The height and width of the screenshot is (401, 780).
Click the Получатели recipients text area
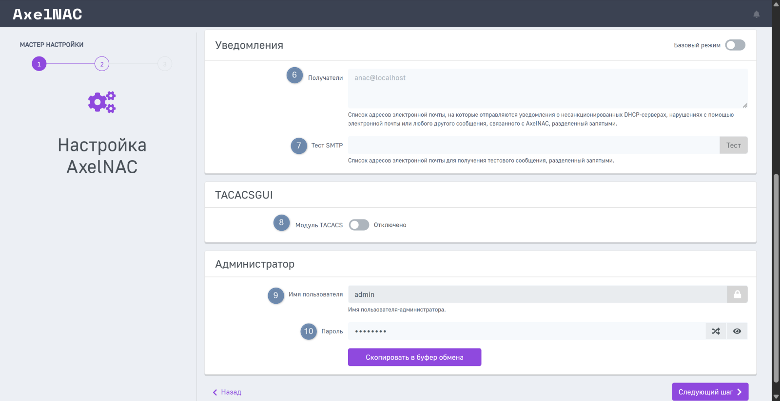[547, 88]
